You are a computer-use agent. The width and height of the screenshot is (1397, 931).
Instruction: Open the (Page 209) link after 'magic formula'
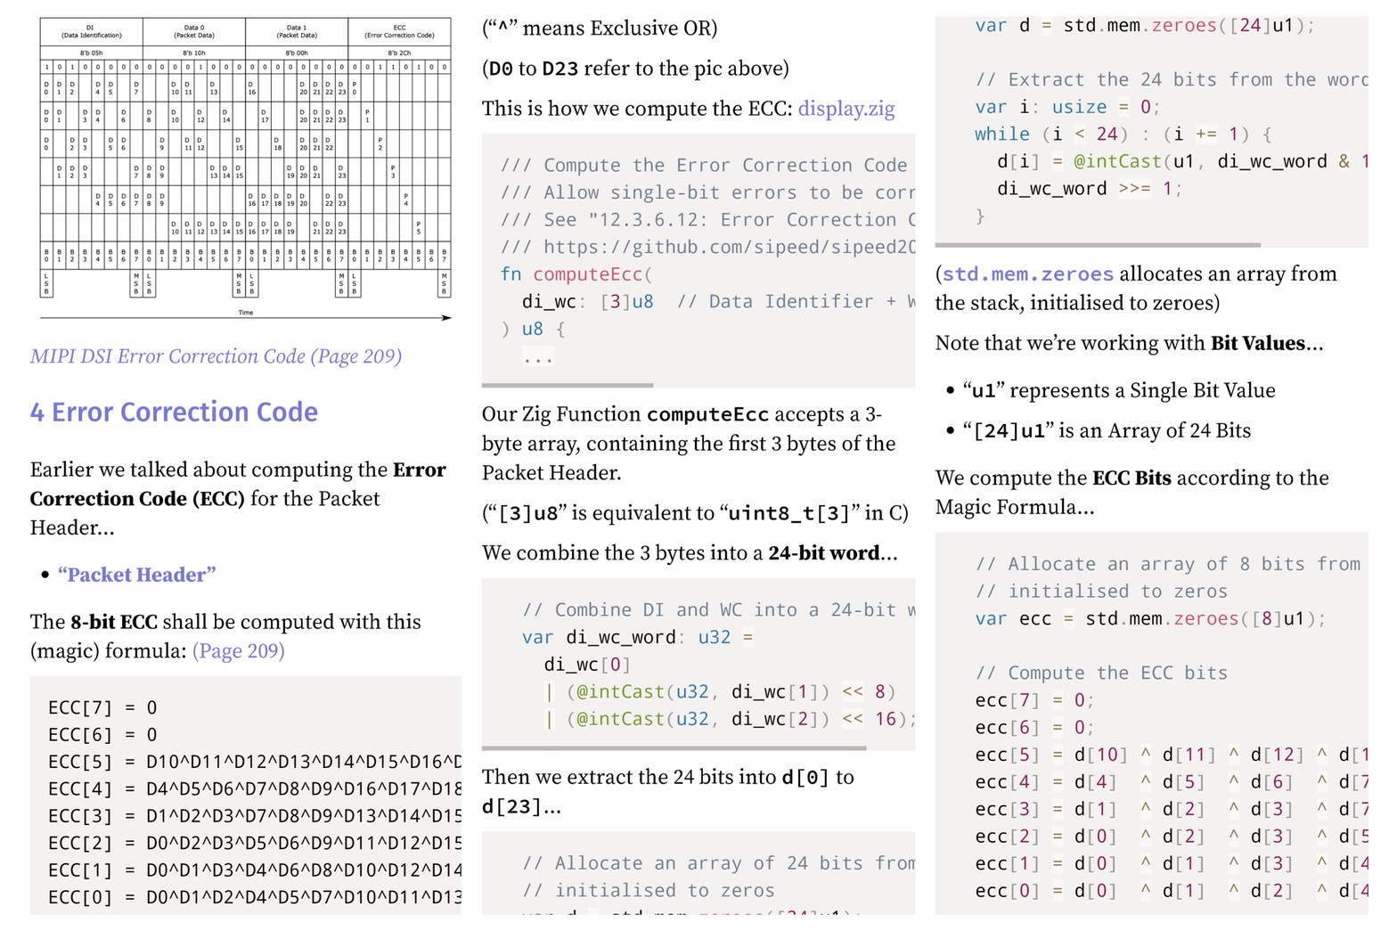[x=238, y=650]
